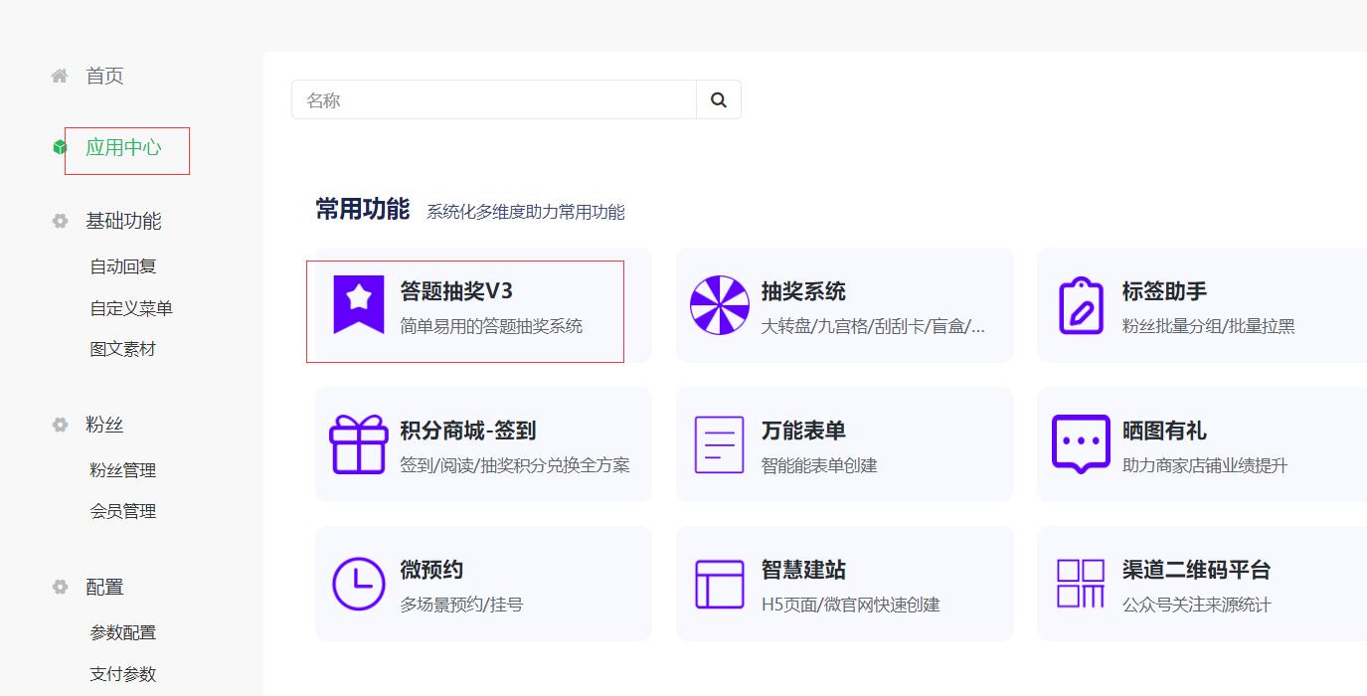Open 支付参数 submenu item
The image size is (1367, 696).
point(123,674)
